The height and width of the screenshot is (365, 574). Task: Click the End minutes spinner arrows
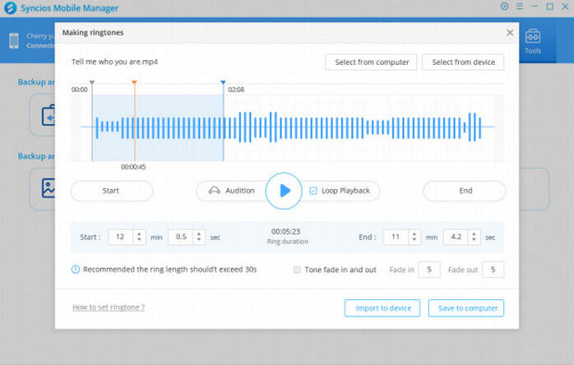414,237
